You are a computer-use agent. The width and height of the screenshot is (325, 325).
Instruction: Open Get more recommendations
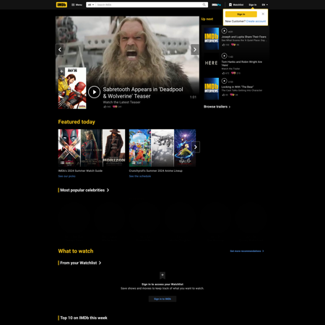tap(247, 251)
